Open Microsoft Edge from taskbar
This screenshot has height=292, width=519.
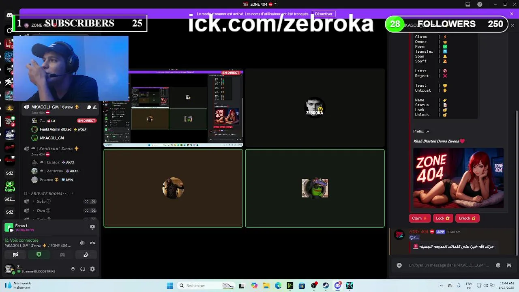point(278,286)
